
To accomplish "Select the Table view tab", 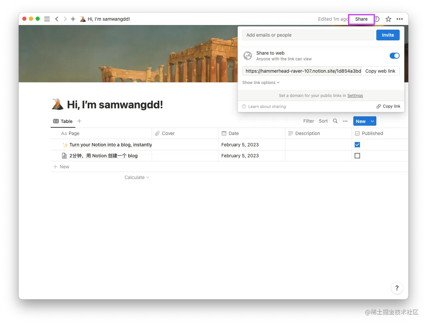I will [x=63, y=121].
